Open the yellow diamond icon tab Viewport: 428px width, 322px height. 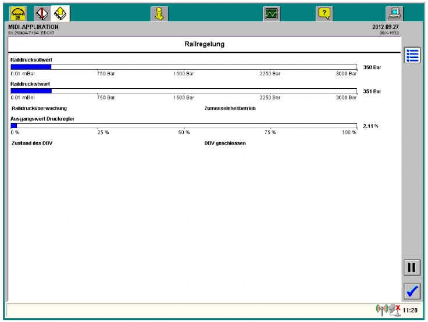pyautogui.click(x=60, y=12)
